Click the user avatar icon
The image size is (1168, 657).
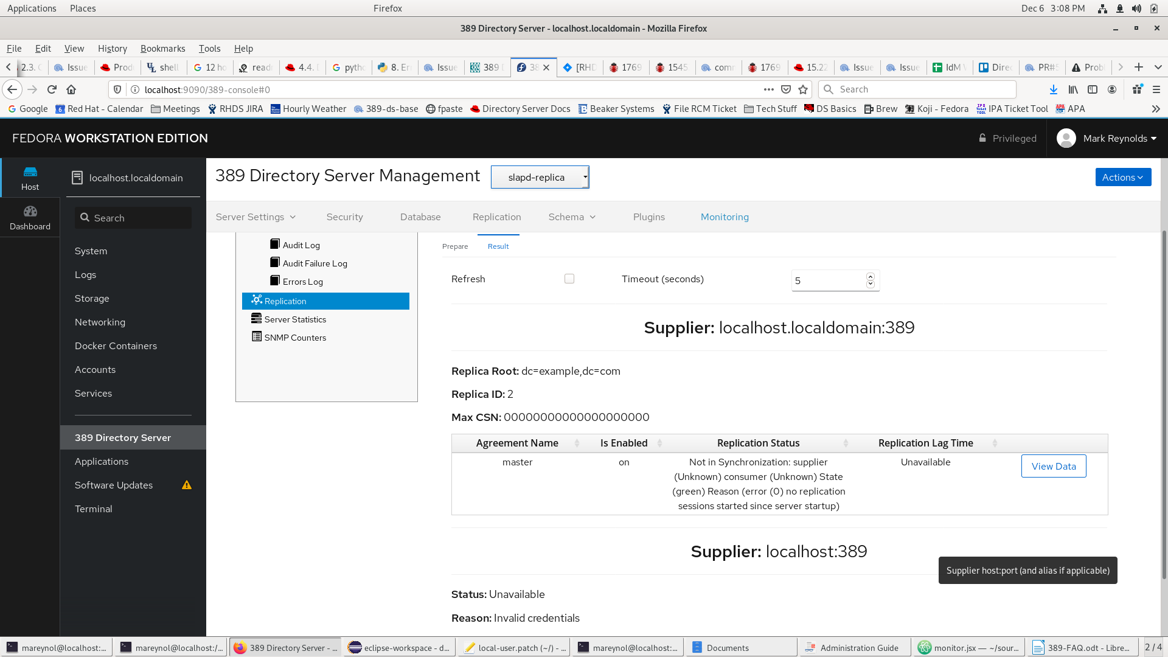(1066, 138)
